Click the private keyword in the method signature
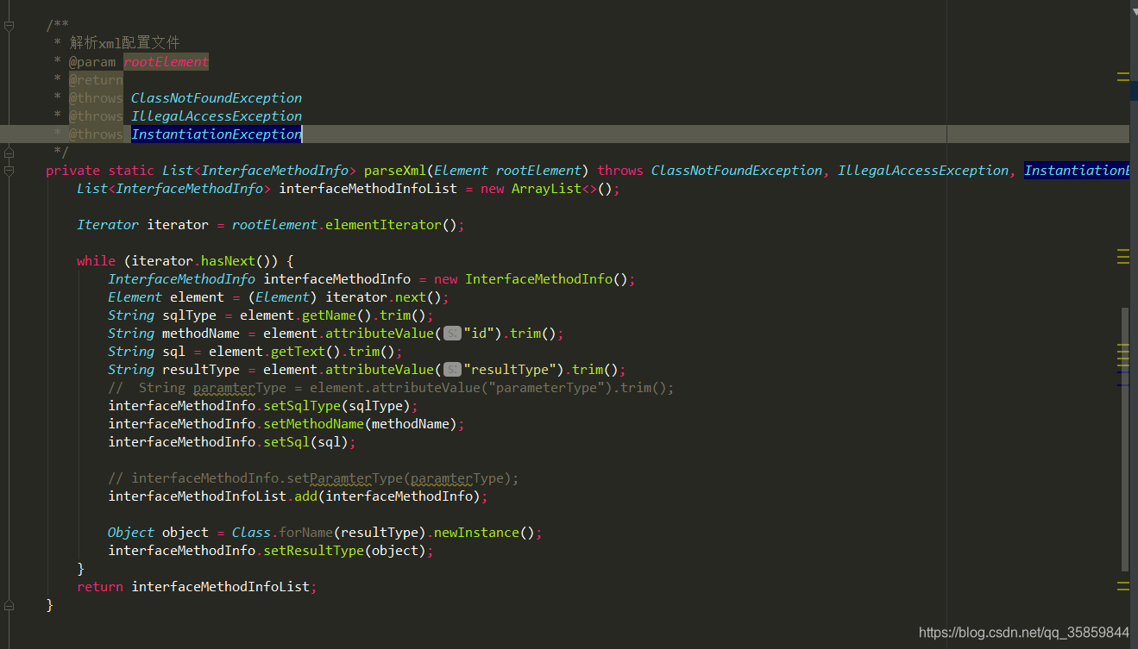This screenshot has height=649, width=1138. coord(73,171)
